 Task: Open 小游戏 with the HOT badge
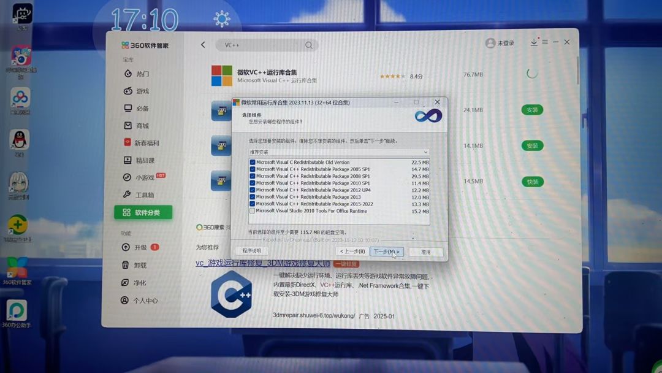tap(143, 177)
